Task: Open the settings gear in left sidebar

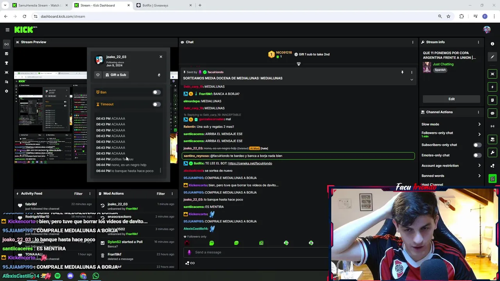Action: (x=6, y=91)
